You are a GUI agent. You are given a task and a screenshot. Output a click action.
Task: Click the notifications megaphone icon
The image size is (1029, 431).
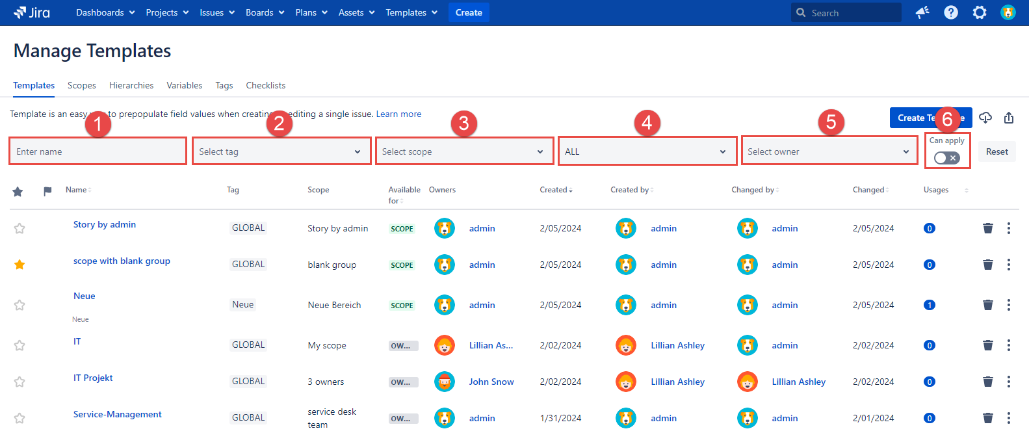(922, 12)
